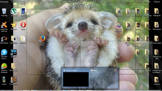Switch to the black game window preview
162x91 pixels.
tap(76, 79)
